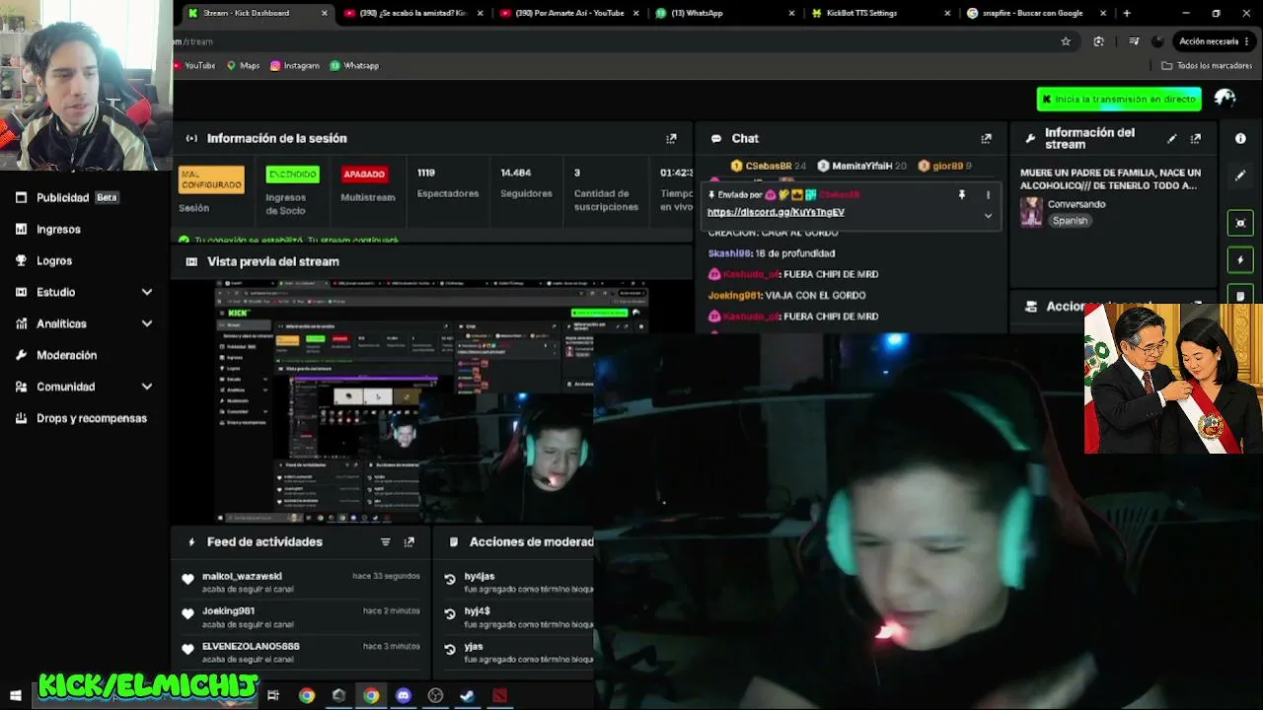The image size is (1263, 710).
Task: Open Task View on the taskbar
Action: coord(273,695)
